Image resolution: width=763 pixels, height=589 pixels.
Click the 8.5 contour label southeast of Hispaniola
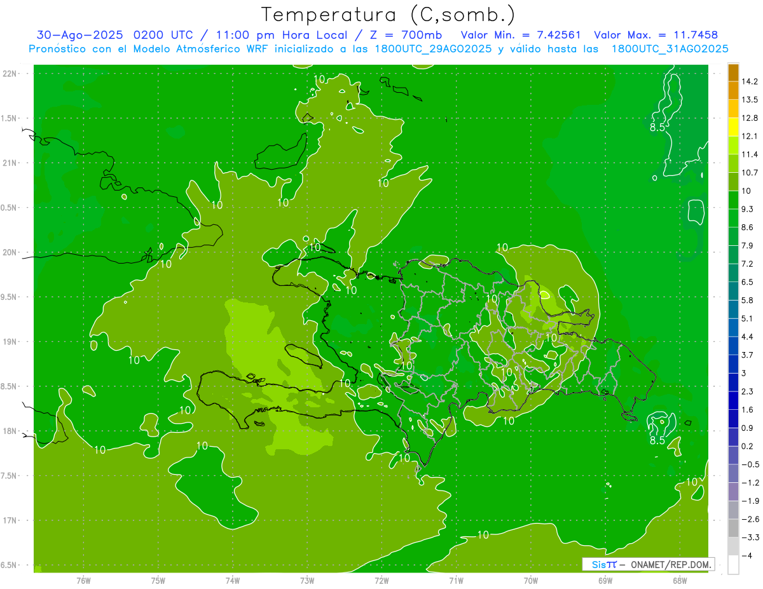coord(657,440)
